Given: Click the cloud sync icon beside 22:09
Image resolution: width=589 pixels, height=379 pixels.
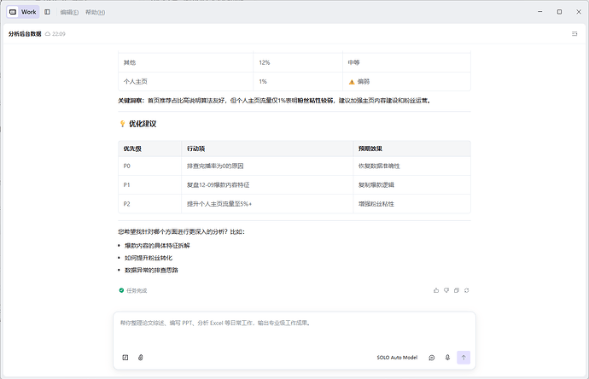Looking at the screenshot, I should 48,34.
